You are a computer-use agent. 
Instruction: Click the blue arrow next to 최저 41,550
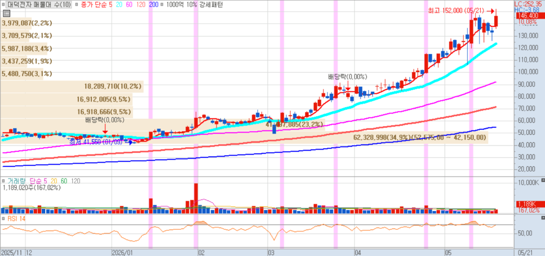point(129,142)
